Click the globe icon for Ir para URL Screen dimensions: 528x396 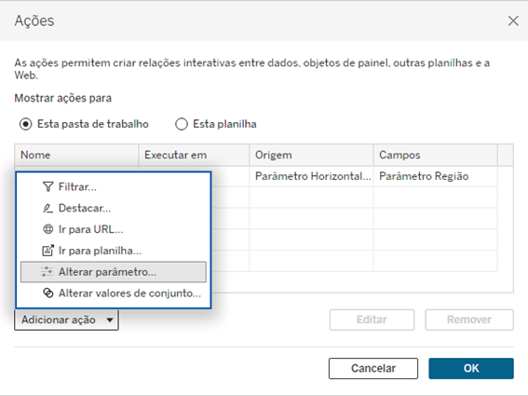pyautogui.click(x=48, y=229)
